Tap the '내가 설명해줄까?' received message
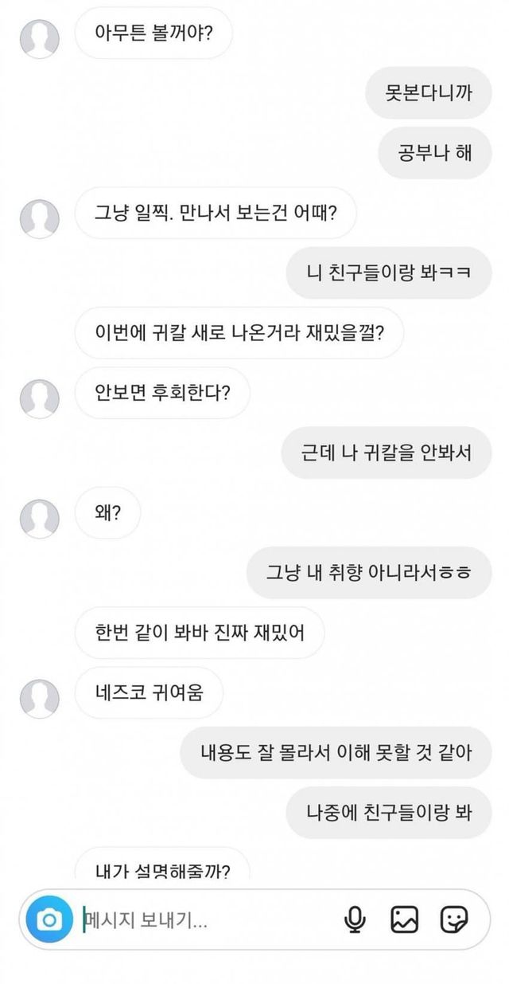 pyautogui.click(x=163, y=868)
